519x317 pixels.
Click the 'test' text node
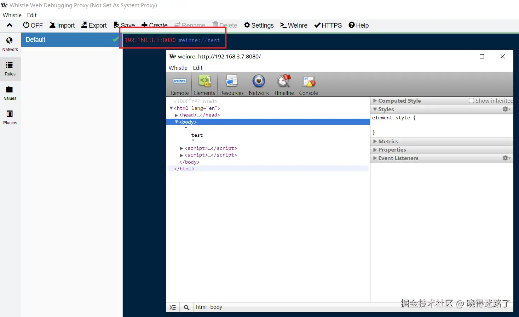[197, 135]
